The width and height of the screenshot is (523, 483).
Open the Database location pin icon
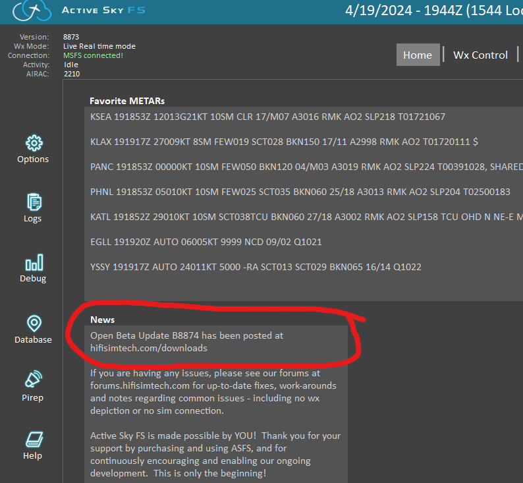(x=34, y=324)
